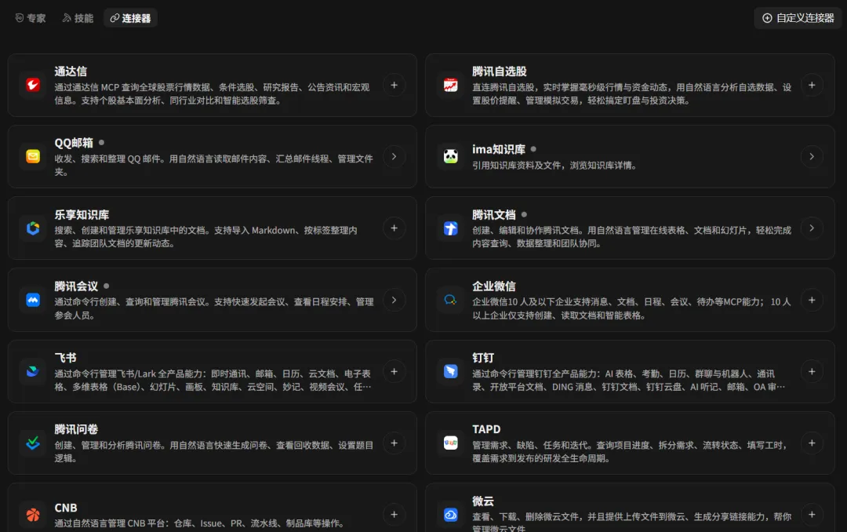Add the 微云 connector with plus
Screen dimensions: 847x532
coord(812,515)
